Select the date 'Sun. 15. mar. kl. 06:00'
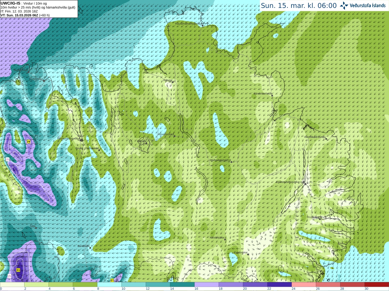Screen dimensions: 389x291 coord(299,6)
